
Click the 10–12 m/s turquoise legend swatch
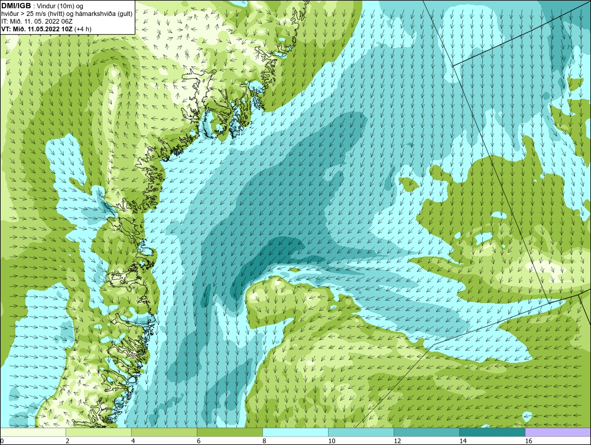click(361, 432)
